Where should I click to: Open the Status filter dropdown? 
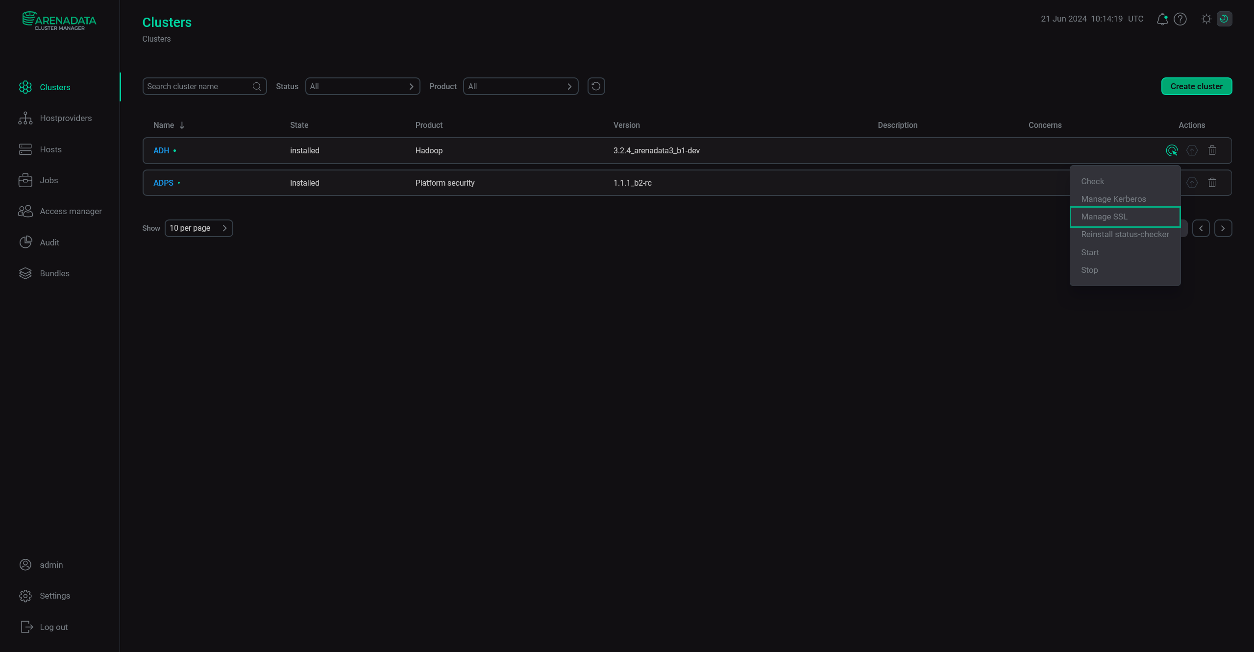[x=362, y=86]
